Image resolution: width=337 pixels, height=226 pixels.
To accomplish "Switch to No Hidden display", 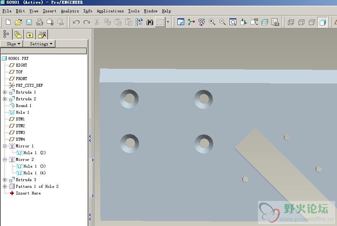I will coord(312,22).
